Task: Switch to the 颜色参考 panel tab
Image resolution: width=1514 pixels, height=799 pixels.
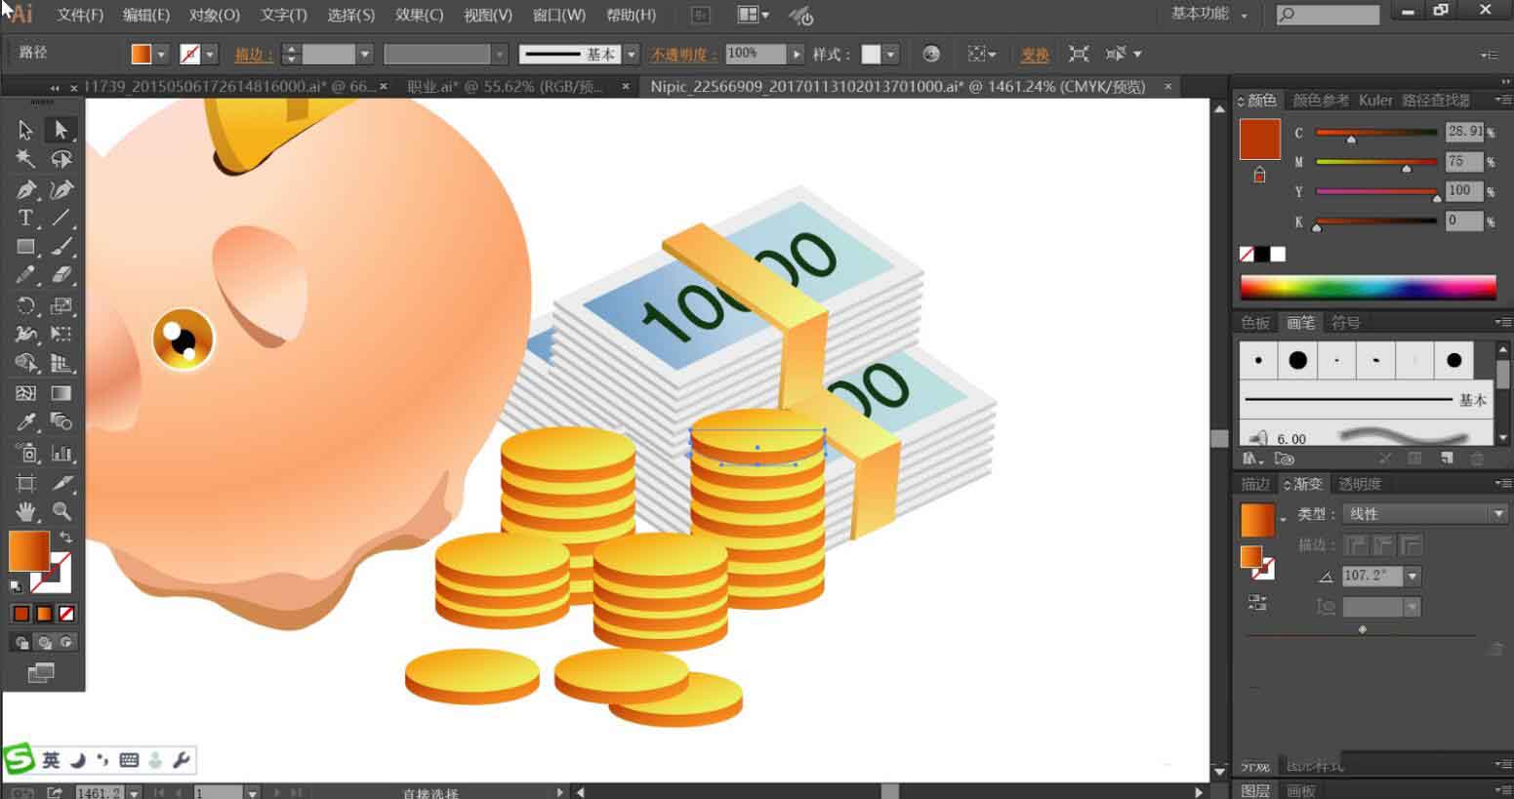Action: 1321,100
